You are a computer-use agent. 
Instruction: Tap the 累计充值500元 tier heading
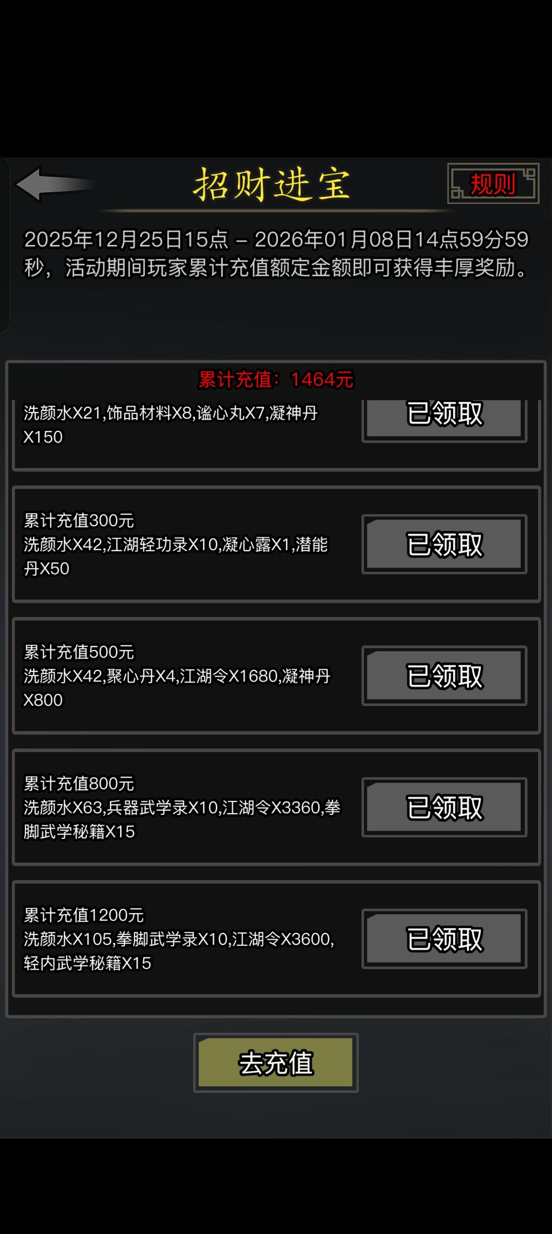(x=79, y=652)
